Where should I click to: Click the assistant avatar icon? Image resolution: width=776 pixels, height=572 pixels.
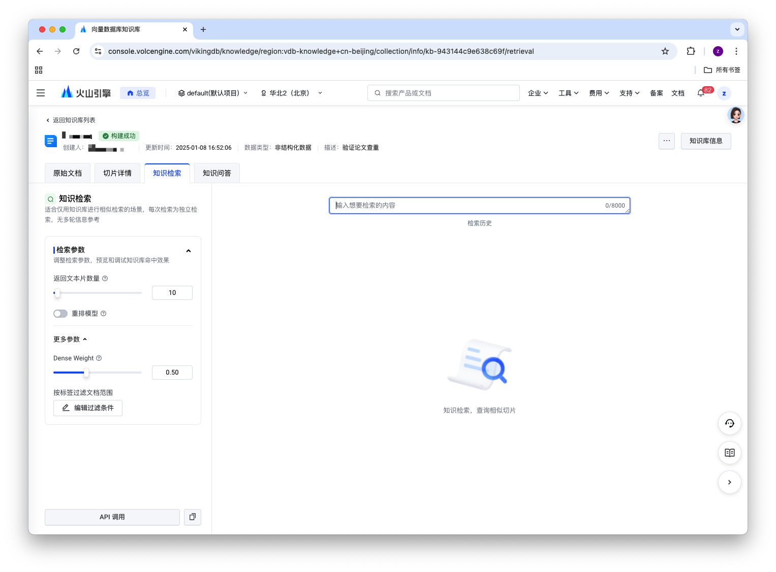[736, 115]
